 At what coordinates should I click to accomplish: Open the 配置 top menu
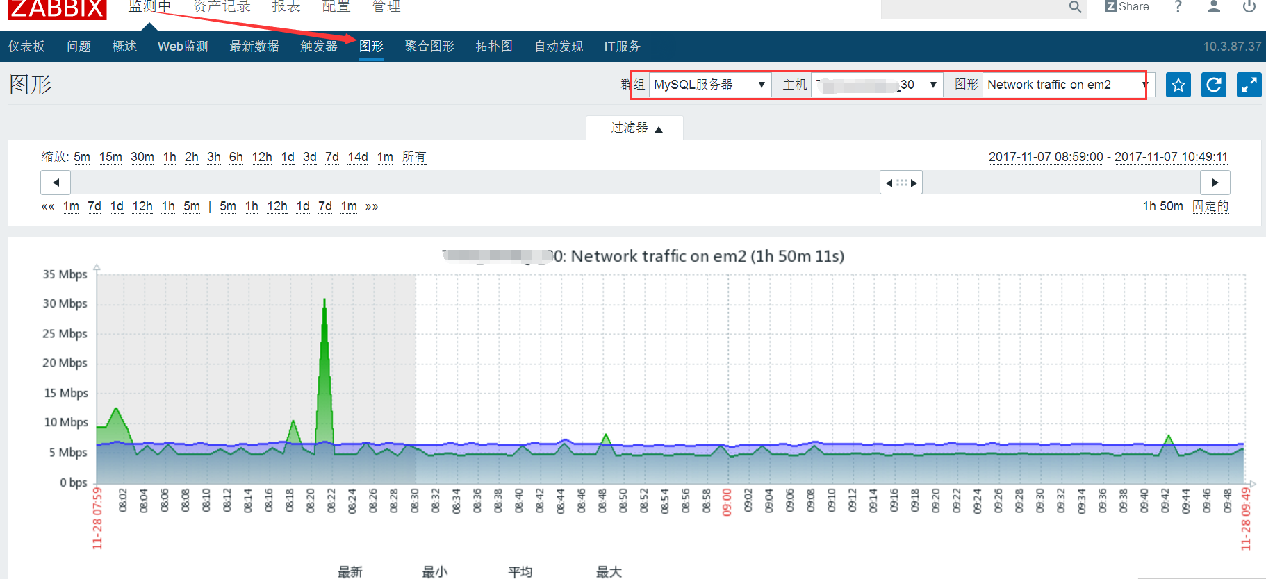click(336, 6)
